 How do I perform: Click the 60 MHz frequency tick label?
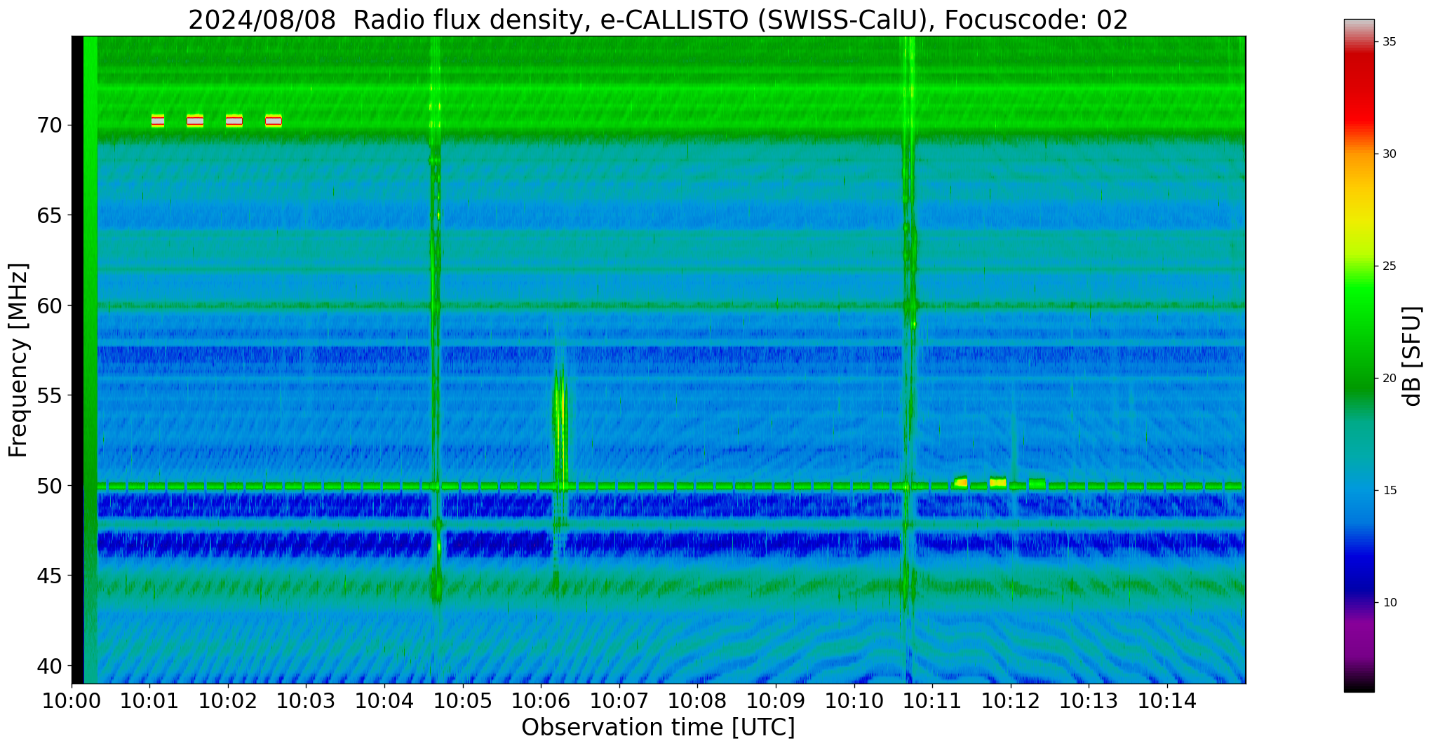(x=49, y=306)
